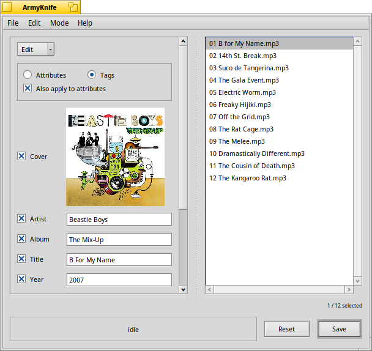The image size is (372, 351).
Task: Toggle the Album checkbox
Action: coord(21,239)
